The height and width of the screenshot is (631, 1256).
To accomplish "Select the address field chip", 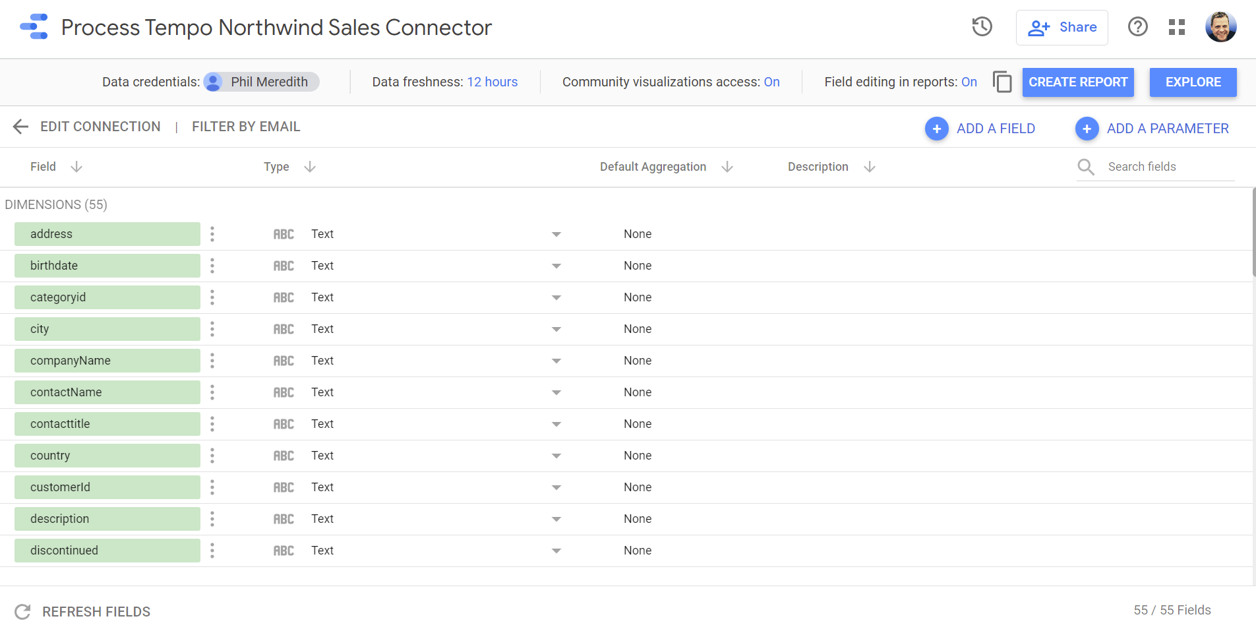I will tap(107, 234).
